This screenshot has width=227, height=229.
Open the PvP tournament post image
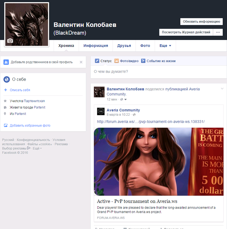click(x=159, y=162)
